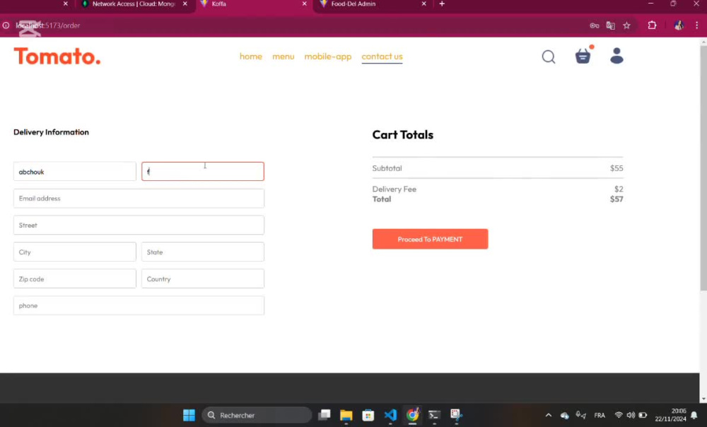Screen dimensions: 707x427
Task: Click the password manager key icon
Action: [595, 25]
